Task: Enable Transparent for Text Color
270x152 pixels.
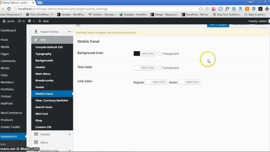Action: click(159, 68)
